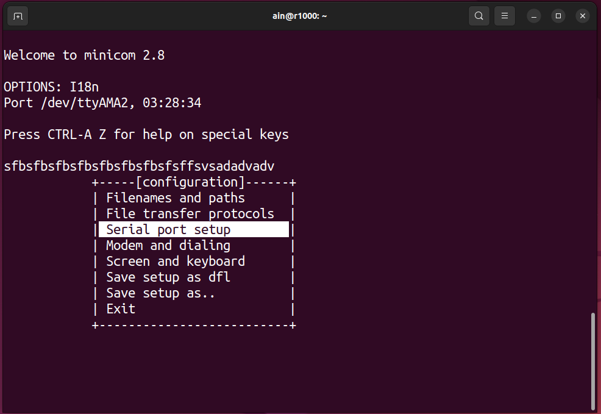The width and height of the screenshot is (601, 414).
Task: Open the terminal search tool
Action: click(x=478, y=16)
